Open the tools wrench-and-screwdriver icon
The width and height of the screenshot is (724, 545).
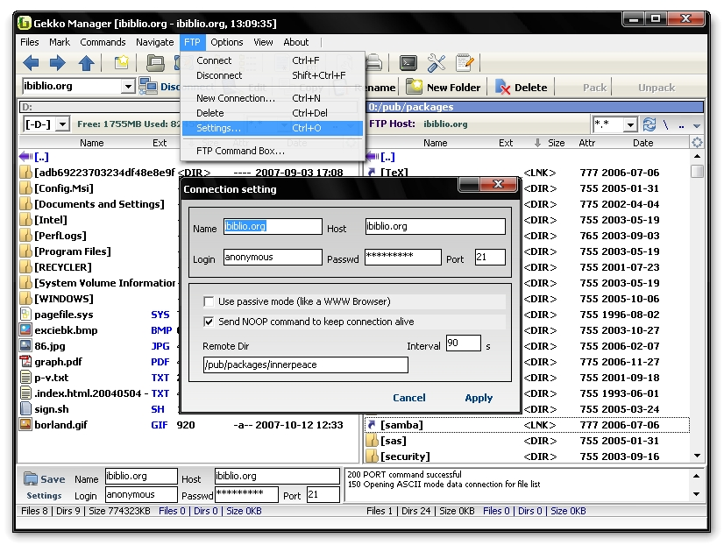(437, 63)
